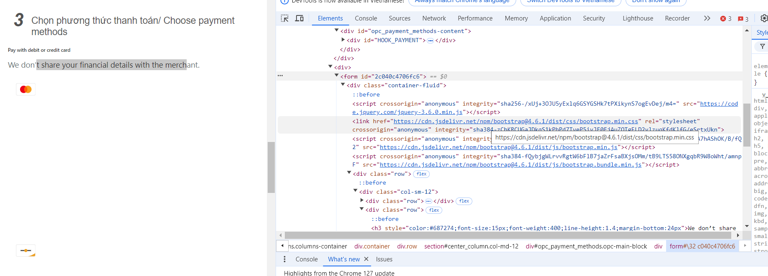The width and height of the screenshot is (768, 276).
Task: Open the Styles pane tab
Action: 762,33
